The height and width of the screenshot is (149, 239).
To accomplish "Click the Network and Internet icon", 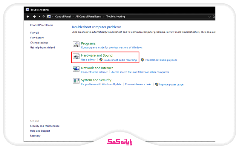I will [x=76, y=69].
